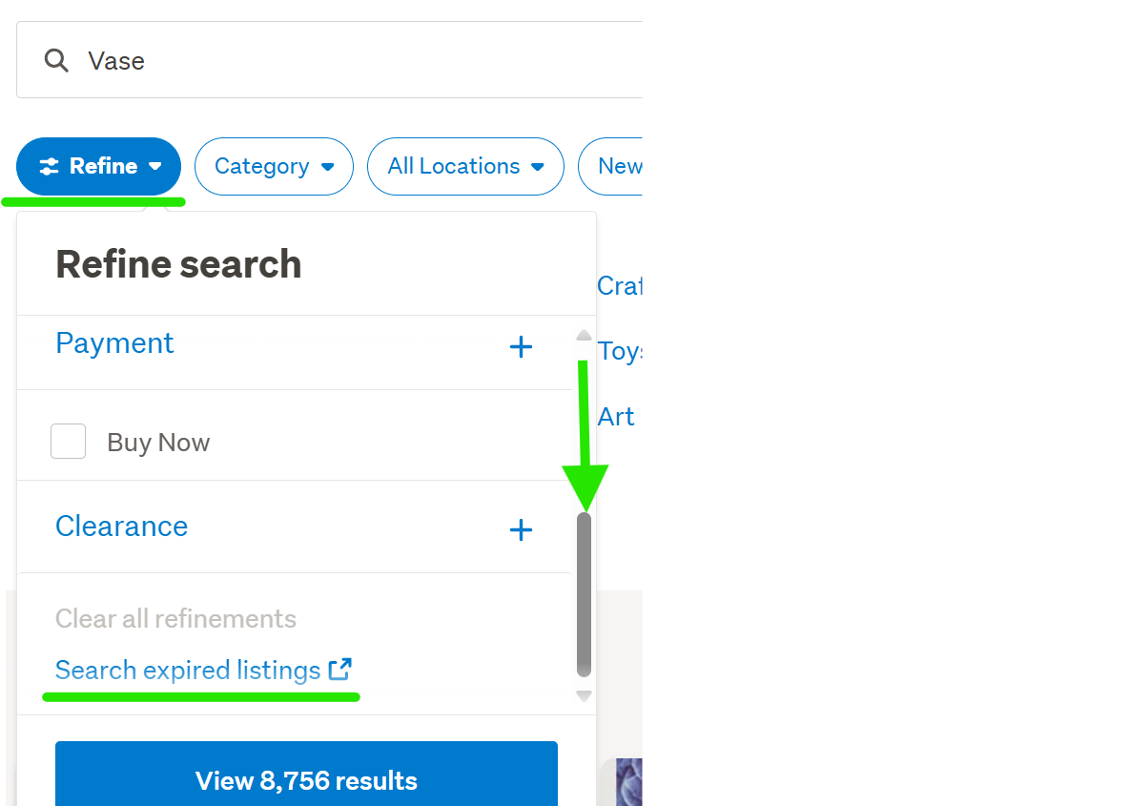This screenshot has width=1129, height=806.
Task: Click the Refine panel scrollbar thumb
Action: pyautogui.click(x=584, y=593)
